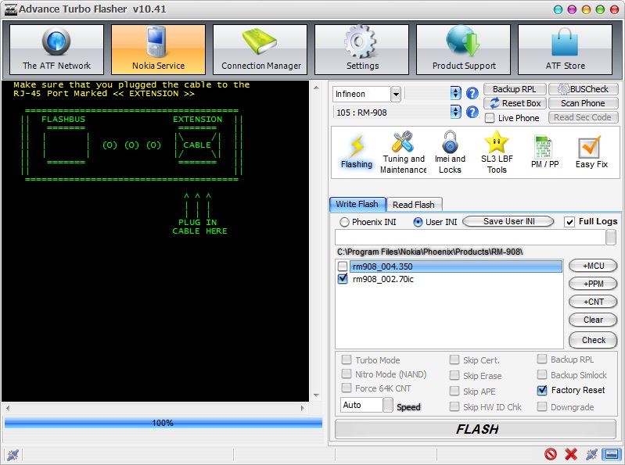Screen dimensions: 625x465
Task: Open the Product Support section
Action: (464, 49)
